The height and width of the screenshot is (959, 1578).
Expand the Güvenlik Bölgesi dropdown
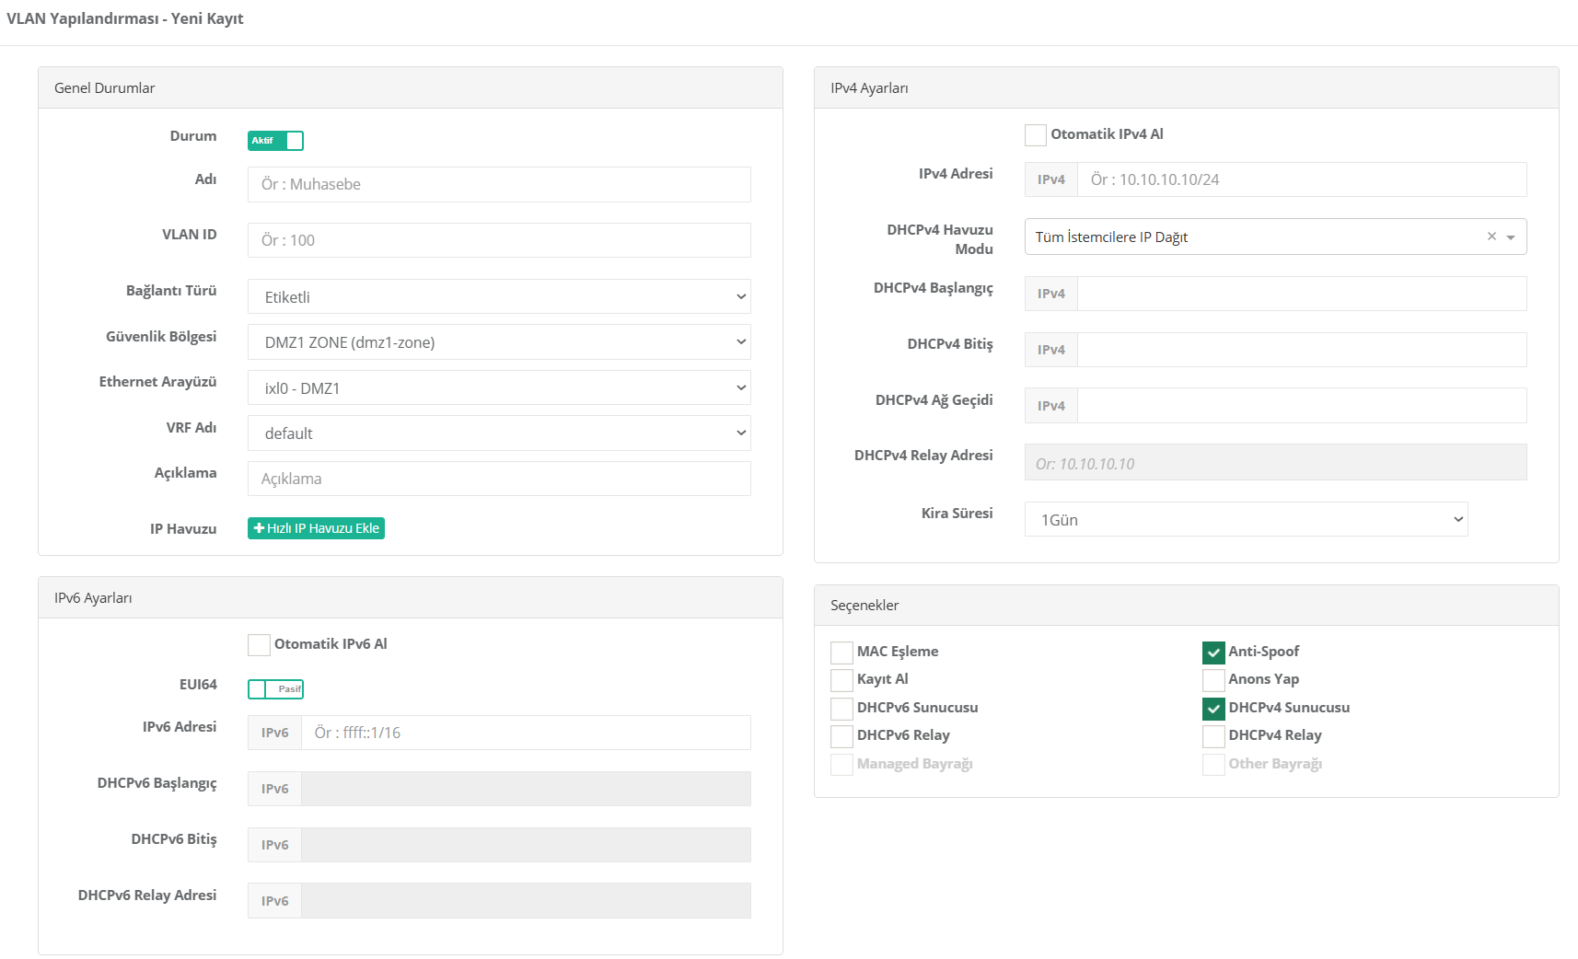tap(499, 342)
